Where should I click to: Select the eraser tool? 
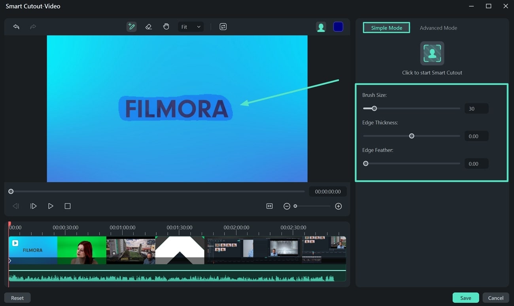coord(149,27)
